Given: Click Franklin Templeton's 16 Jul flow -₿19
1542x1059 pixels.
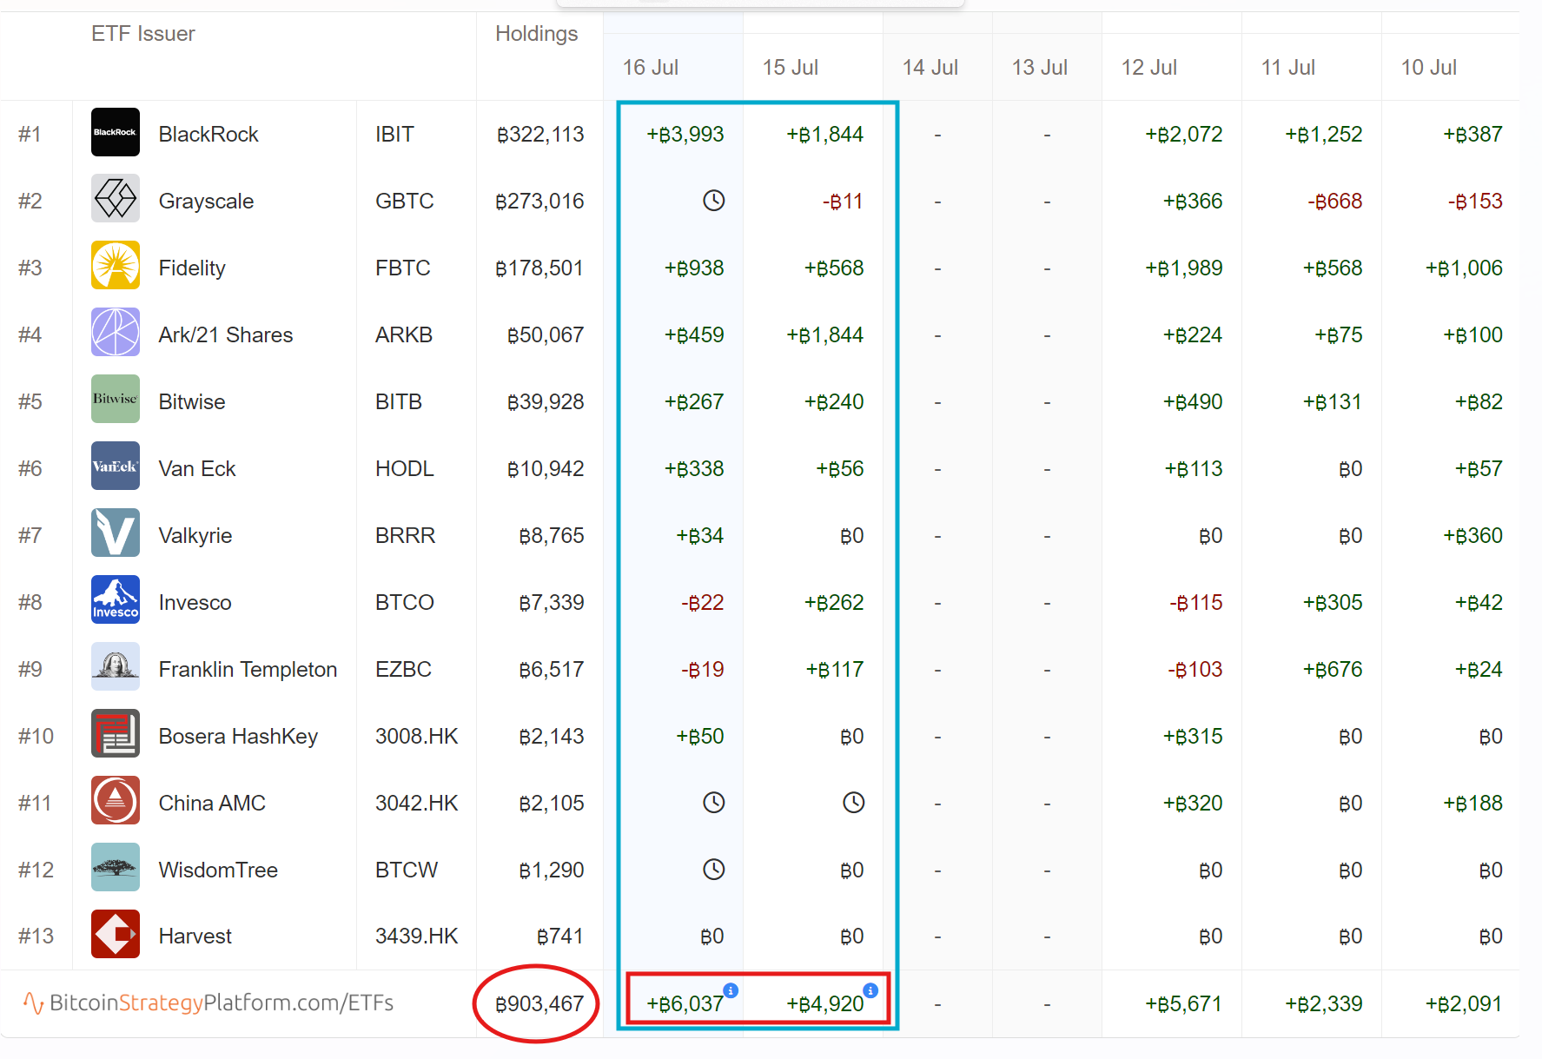Looking at the screenshot, I should pos(703,670).
